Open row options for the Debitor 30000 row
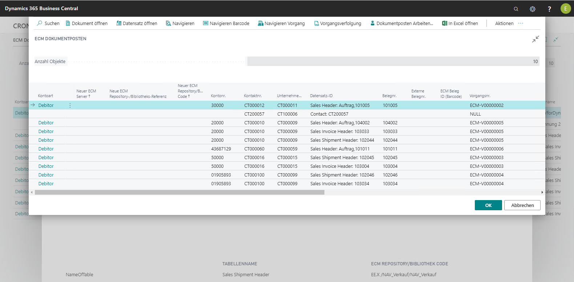The height and width of the screenshot is (282, 574). (x=70, y=105)
